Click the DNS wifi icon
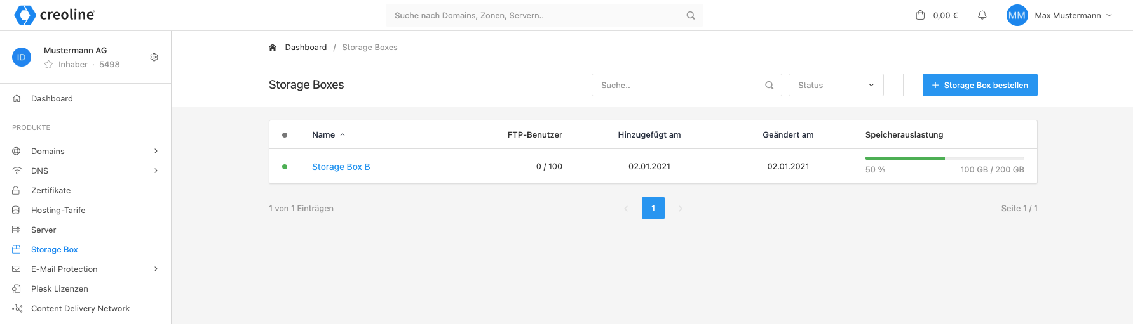Image resolution: width=1133 pixels, height=324 pixels. [x=17, y=171]
